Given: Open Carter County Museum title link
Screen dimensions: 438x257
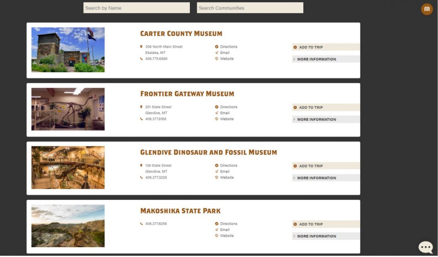Looking at the screenshot, I should tap(181, 34).
